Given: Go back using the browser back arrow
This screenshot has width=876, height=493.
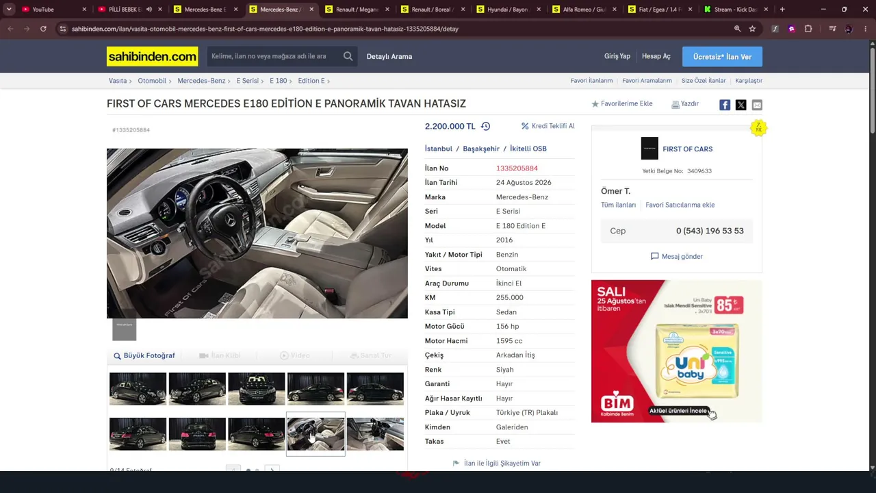Looking at the screenshot, I should (10, 29).
